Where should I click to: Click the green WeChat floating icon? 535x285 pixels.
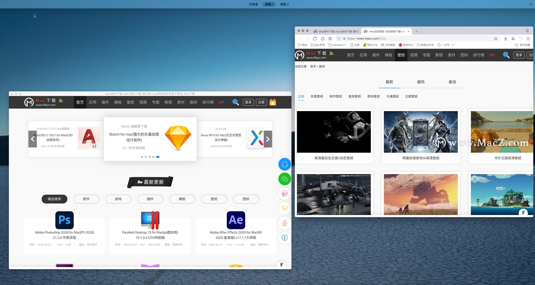point(284,179)
